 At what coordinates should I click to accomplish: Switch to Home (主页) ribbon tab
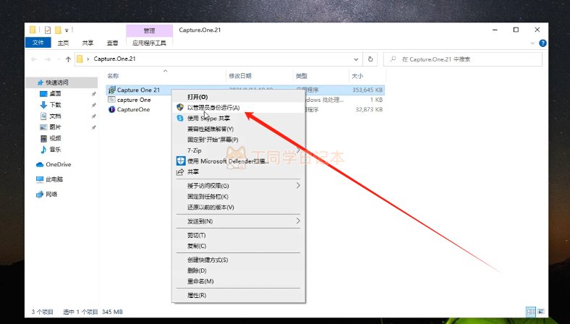[63, 43]
